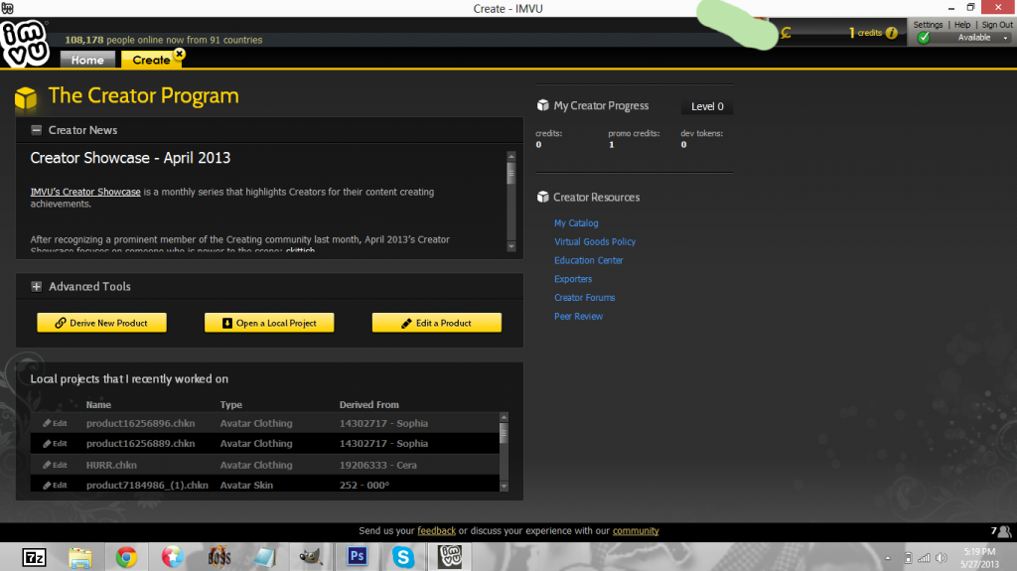Open GIMP from taskbar

(311, 557)
